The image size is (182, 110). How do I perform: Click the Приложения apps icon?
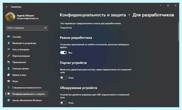click(x=8, y=62)
